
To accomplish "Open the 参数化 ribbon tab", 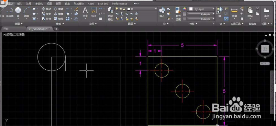I will pos(39,4).
